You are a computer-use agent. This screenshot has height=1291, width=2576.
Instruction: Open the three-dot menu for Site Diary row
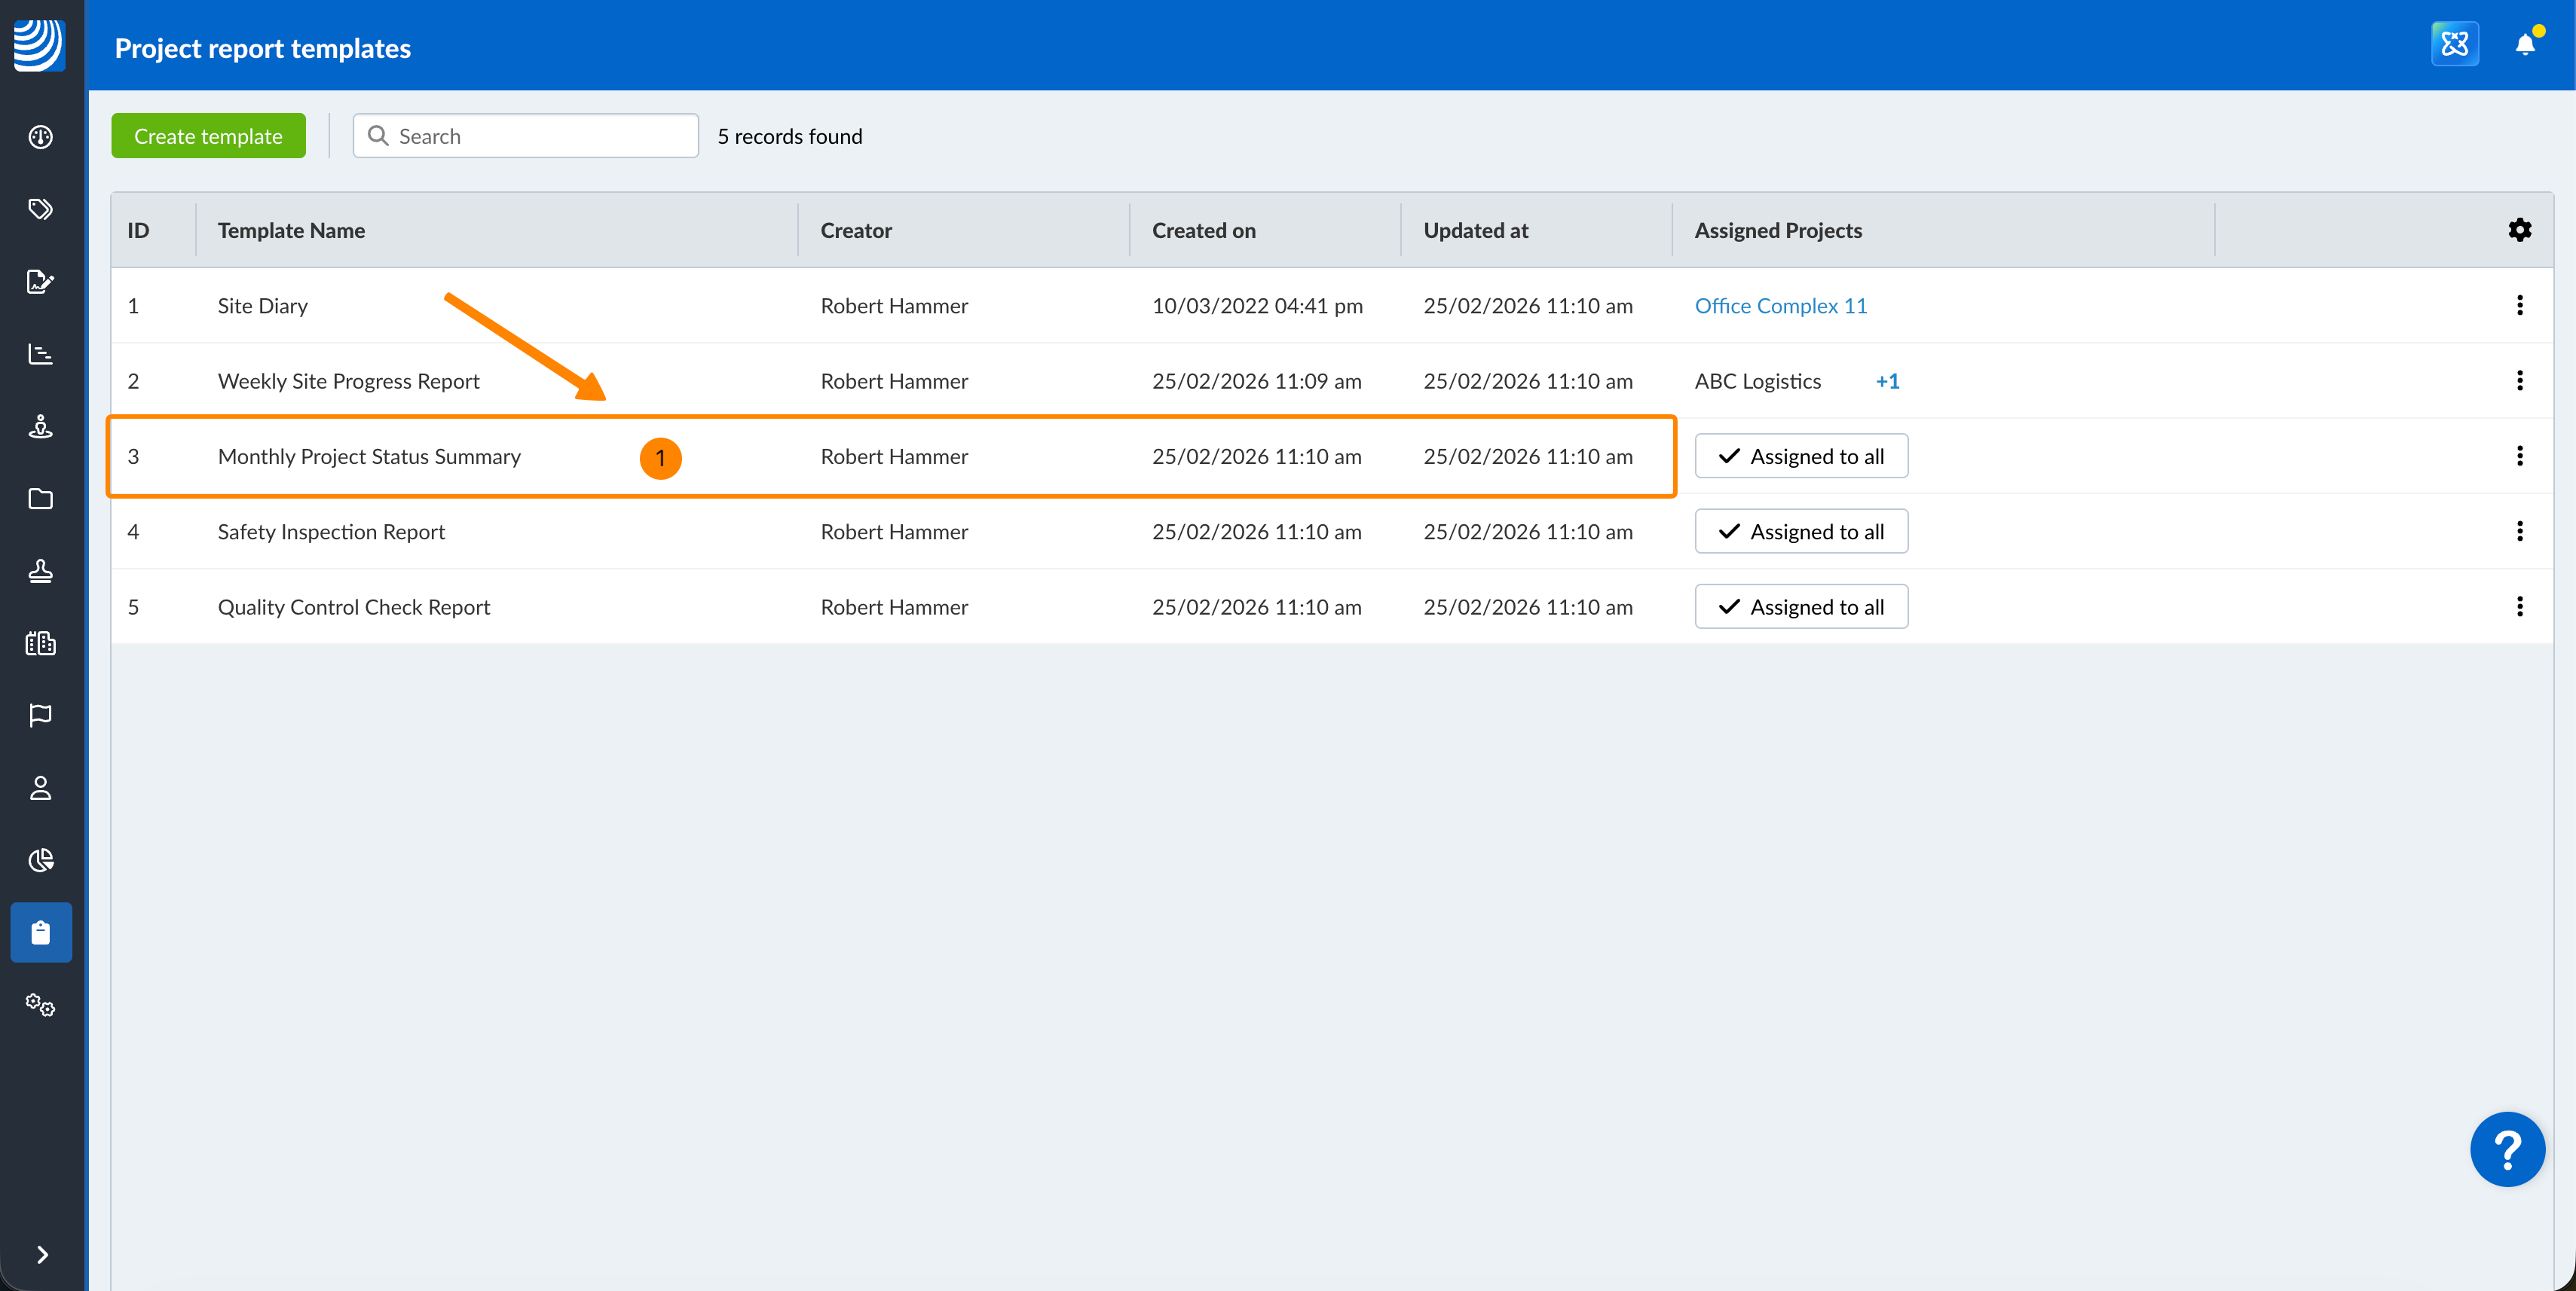point(2519,306)
